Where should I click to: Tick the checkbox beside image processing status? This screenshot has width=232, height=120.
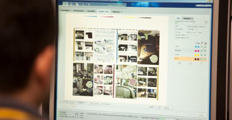tap(206, 22)
